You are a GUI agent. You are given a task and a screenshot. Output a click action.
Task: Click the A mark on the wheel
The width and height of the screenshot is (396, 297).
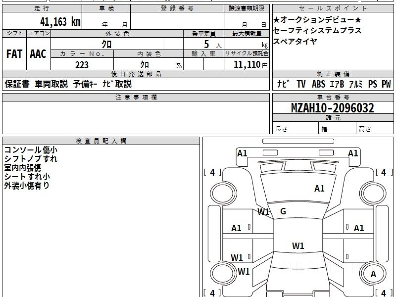(x=374, y=274)
